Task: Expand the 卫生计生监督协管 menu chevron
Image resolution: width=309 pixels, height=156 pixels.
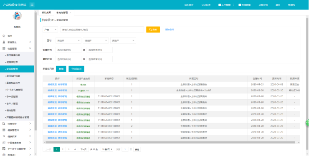Action: pyautogui.click(x=30, y=149)
